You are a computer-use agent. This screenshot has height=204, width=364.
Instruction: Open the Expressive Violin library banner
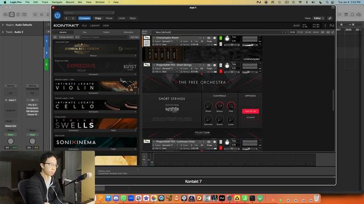tap(95, 67)
